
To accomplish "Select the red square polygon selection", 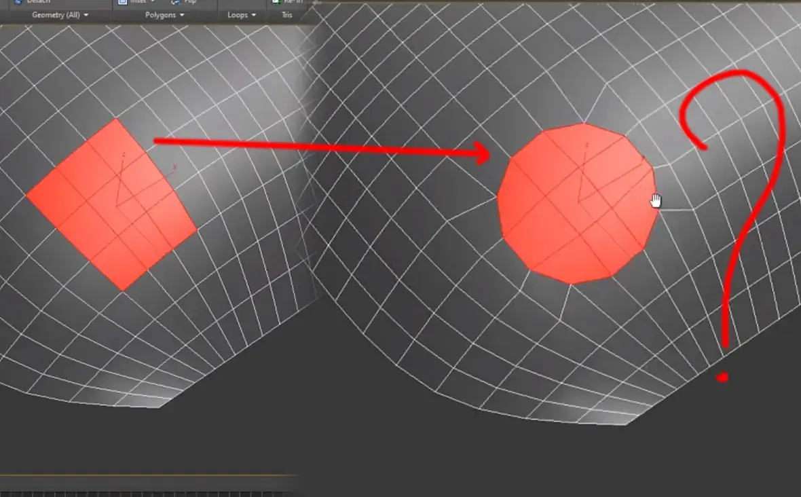I will (111, 204).
